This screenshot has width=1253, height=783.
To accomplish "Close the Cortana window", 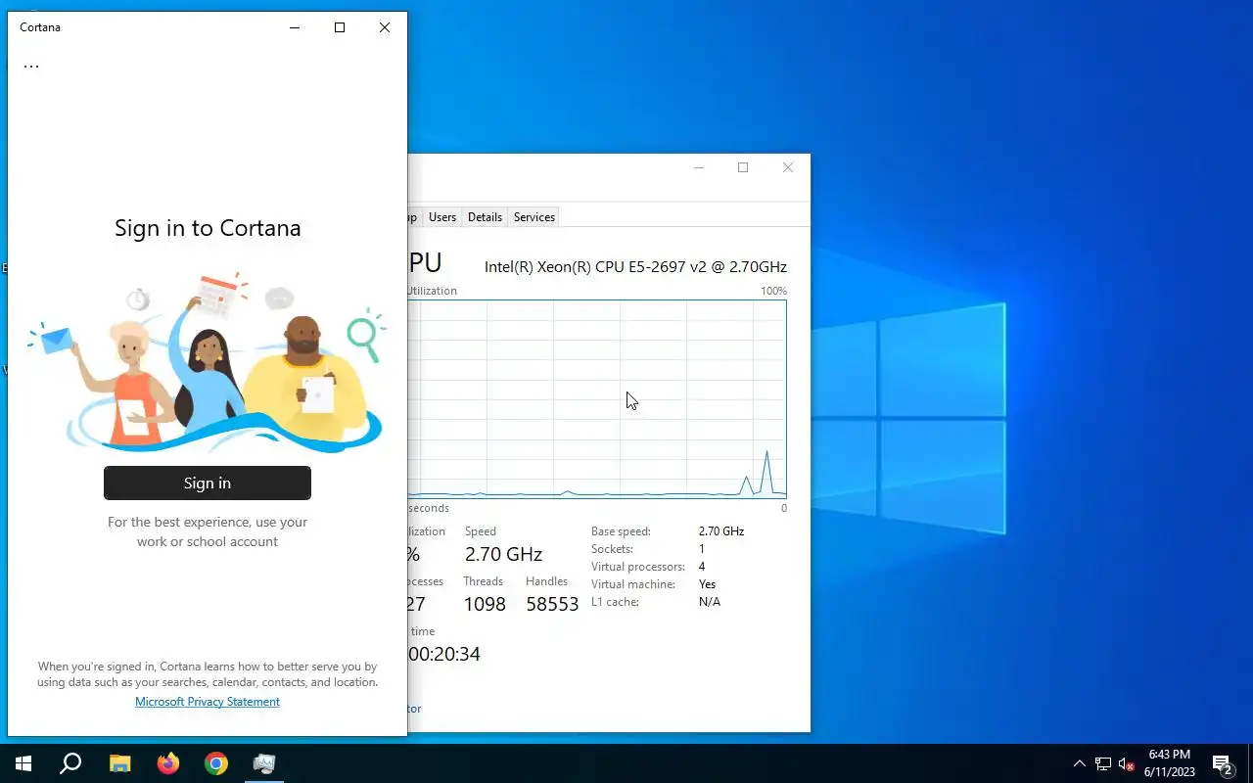I will tap(385, 27).
